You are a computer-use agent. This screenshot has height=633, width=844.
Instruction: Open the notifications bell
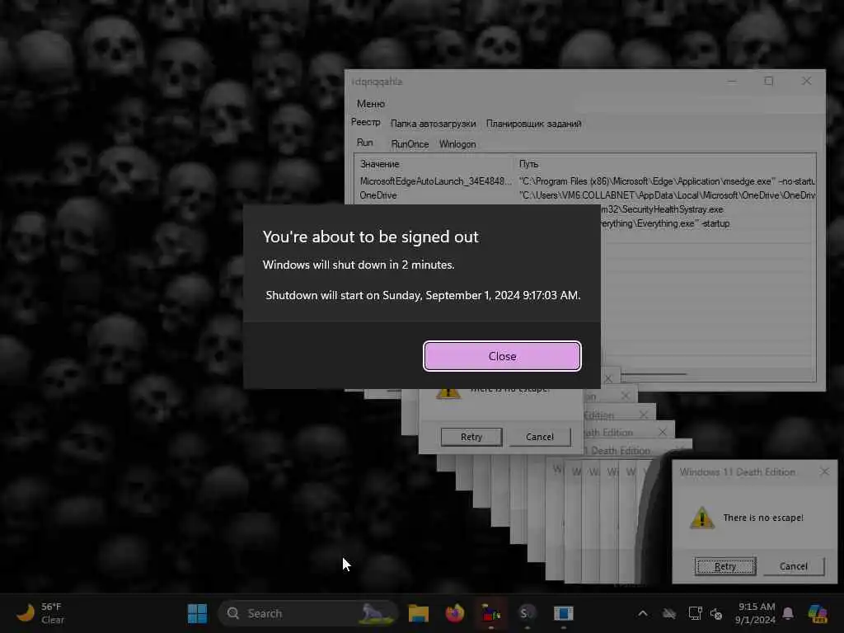coord(788,613)
